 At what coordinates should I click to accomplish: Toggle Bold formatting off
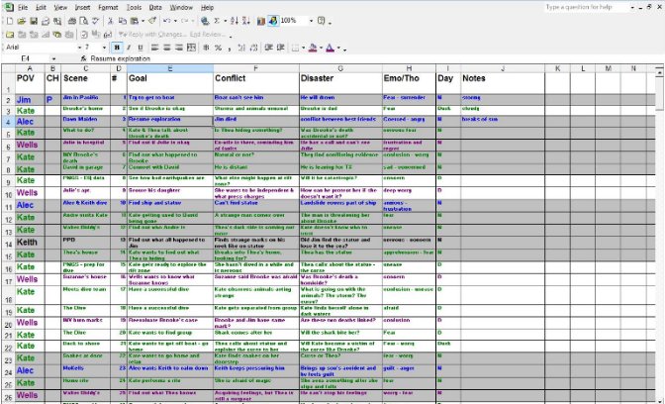(117, 47)
